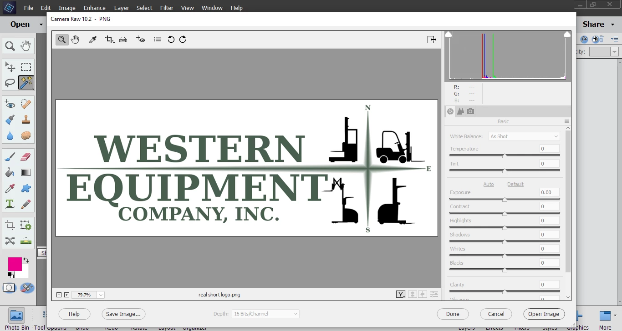622x331 pixels.
Task: Expand the Open dropdown arrow
Action: (41, 25)
